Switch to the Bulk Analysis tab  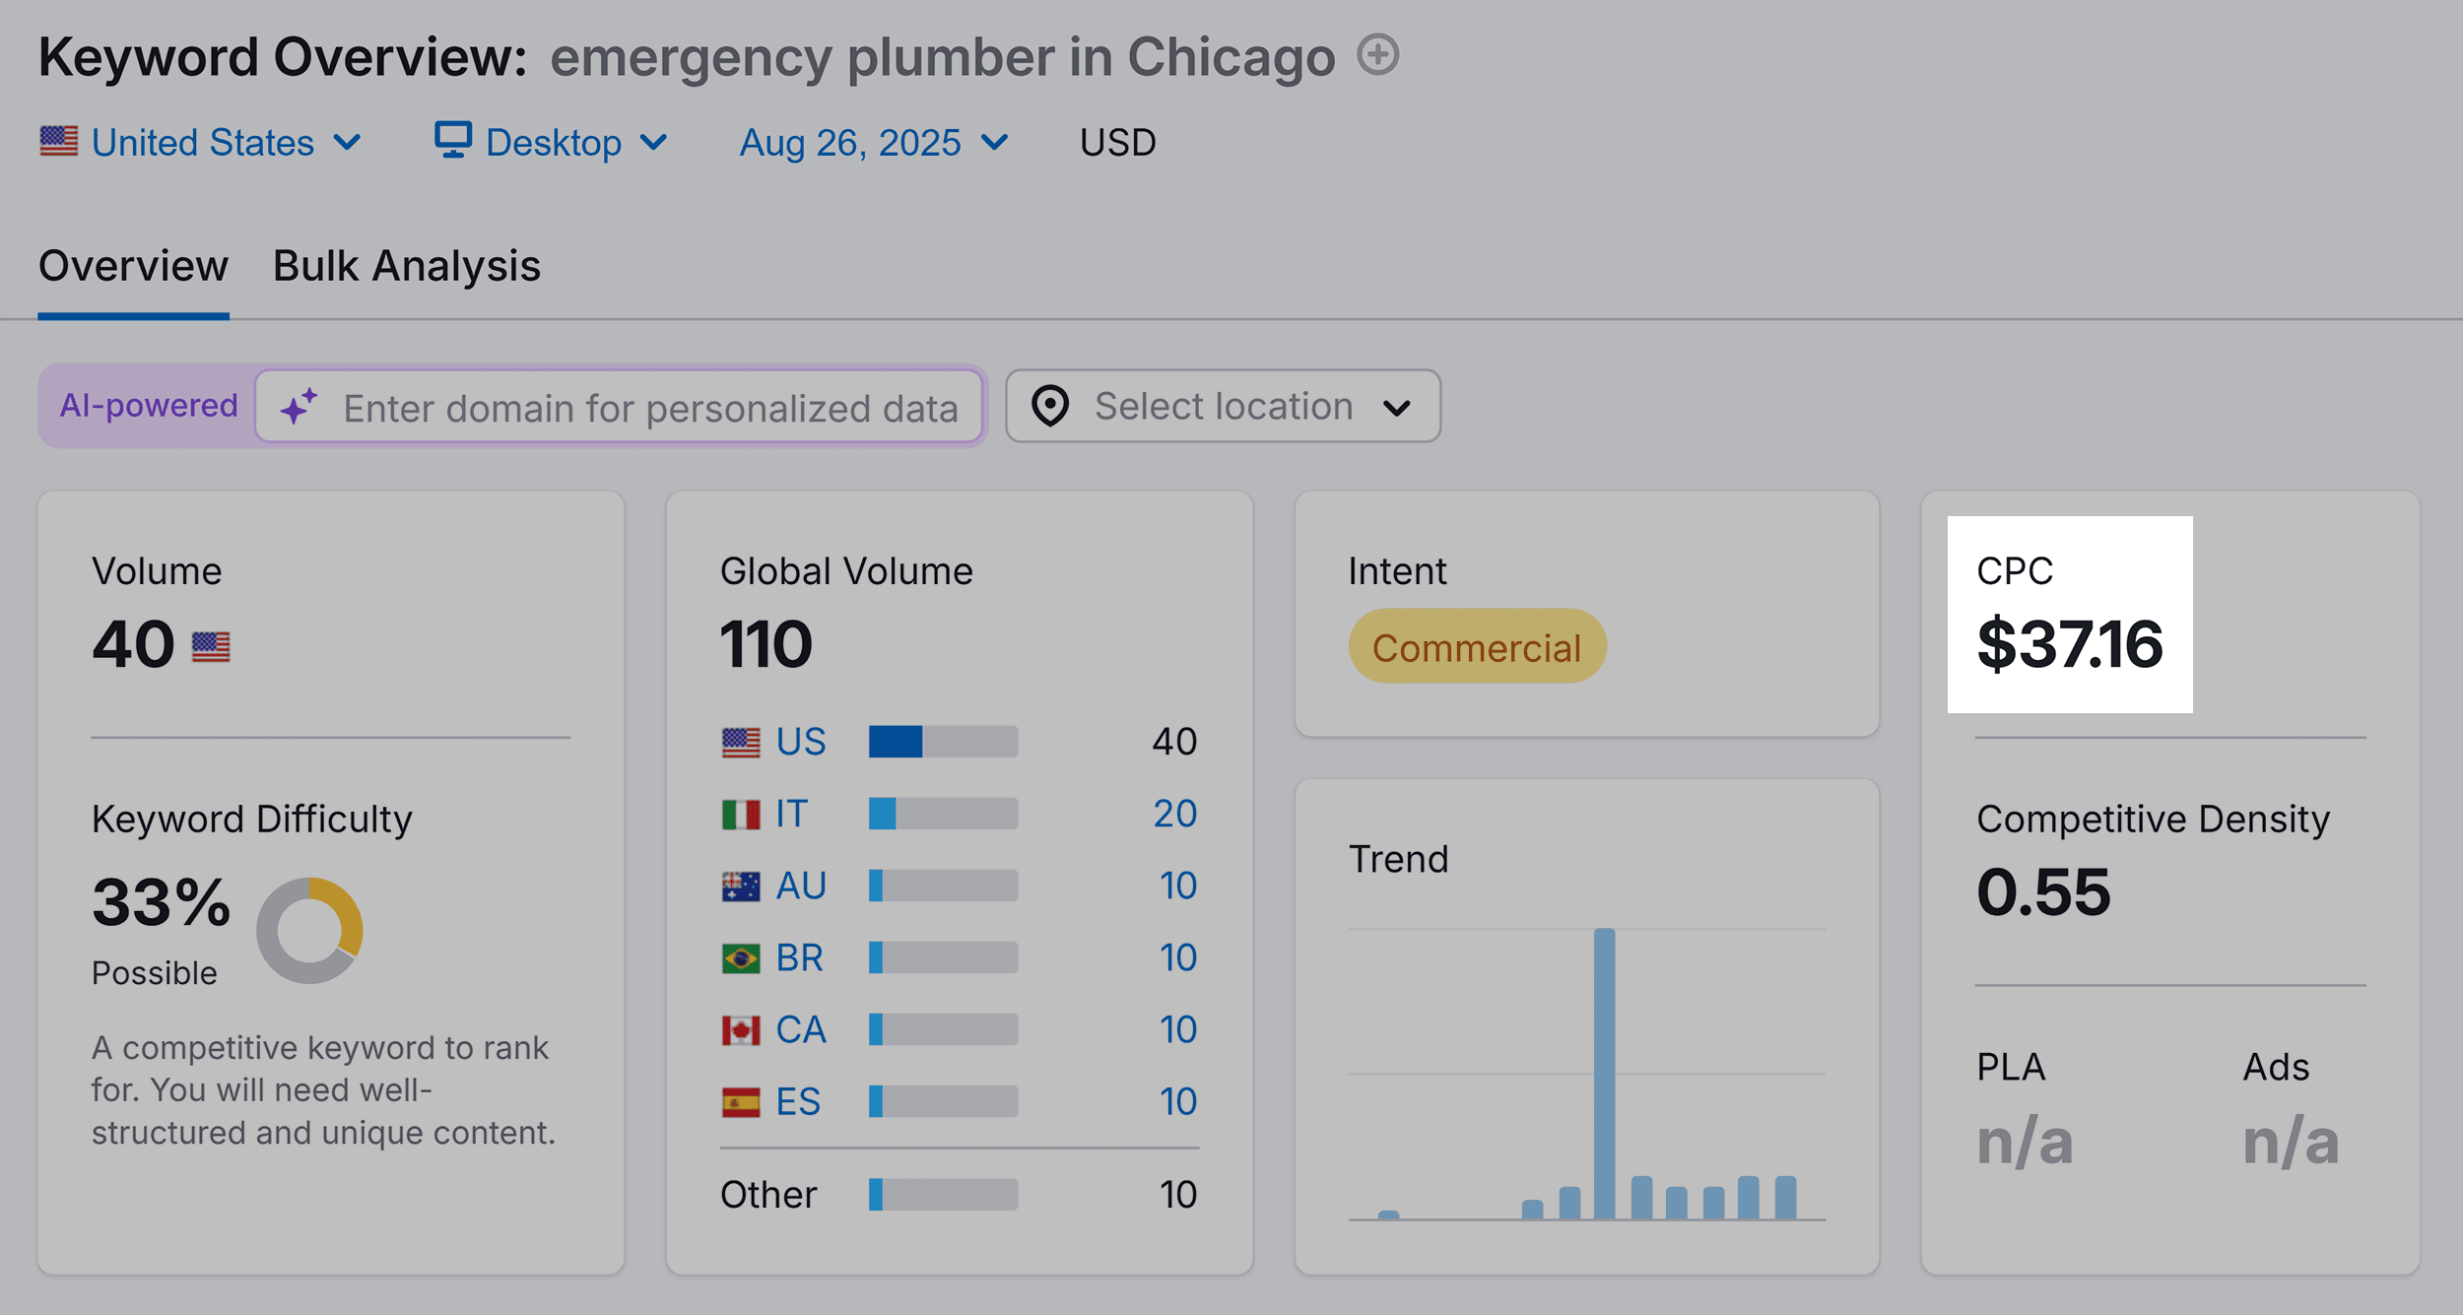coord(406,266)
